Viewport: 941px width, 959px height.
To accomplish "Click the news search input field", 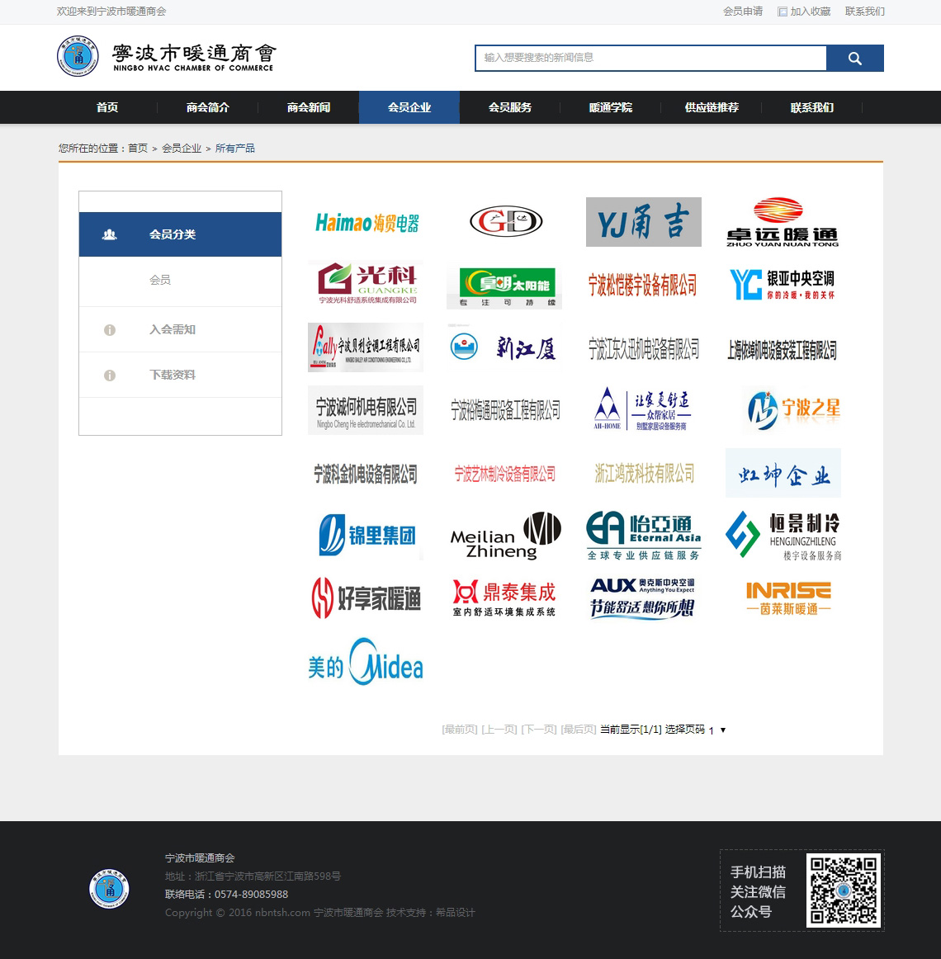I will [x=651, y=58].
